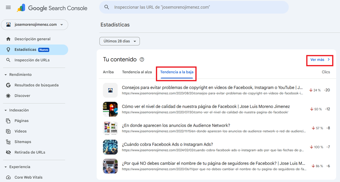Click the Resultados de búsqueda Google icon

click(8, 85)
